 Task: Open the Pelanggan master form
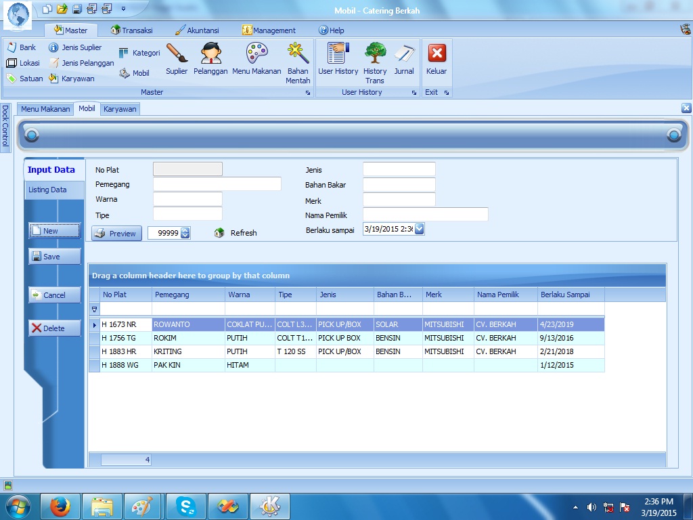210,58
